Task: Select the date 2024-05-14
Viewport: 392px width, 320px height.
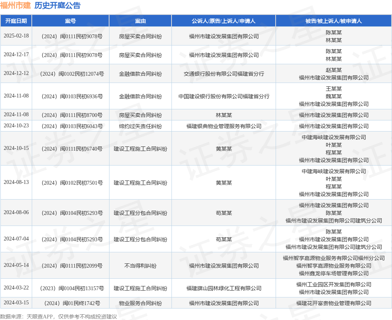Action: click(x=16, y=265)
